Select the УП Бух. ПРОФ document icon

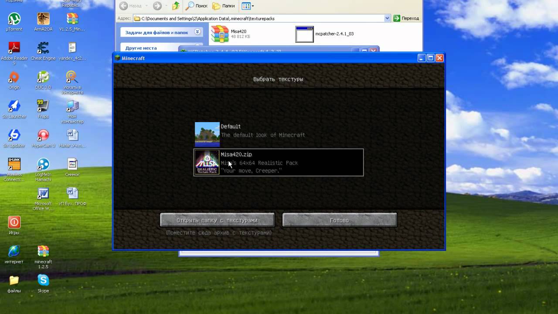(x=72, y=197)
